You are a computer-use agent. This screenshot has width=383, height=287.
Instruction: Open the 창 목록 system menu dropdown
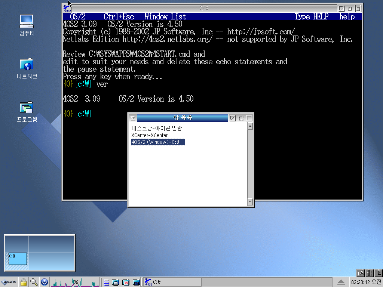pos(133,118)
